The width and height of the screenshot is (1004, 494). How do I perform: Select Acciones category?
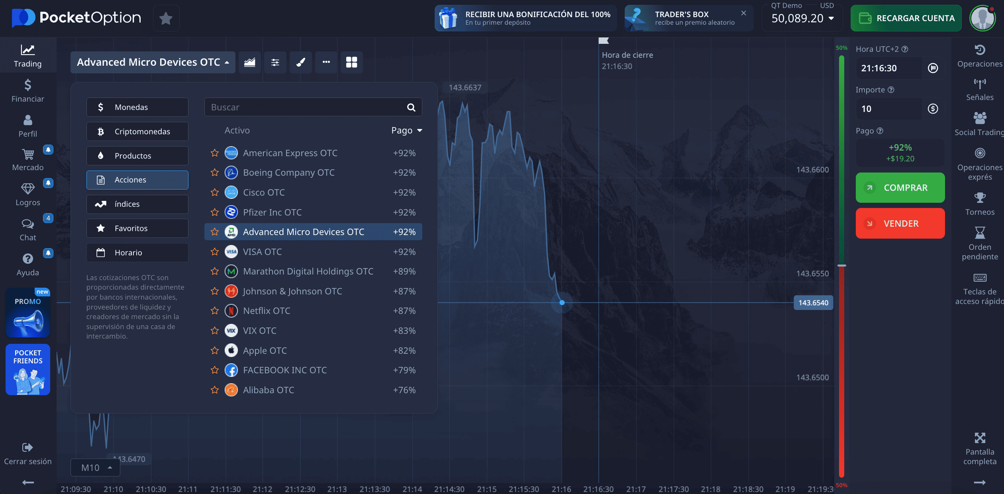(x=137, y=180)
